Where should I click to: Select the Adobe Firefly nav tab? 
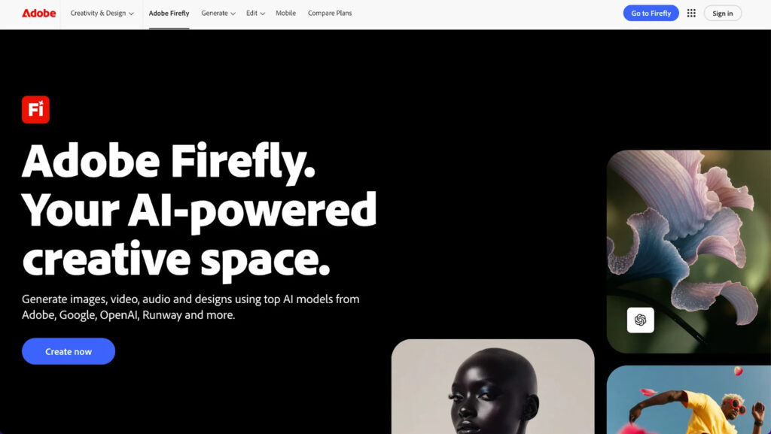pyautogui.click(x=169, y=14)
